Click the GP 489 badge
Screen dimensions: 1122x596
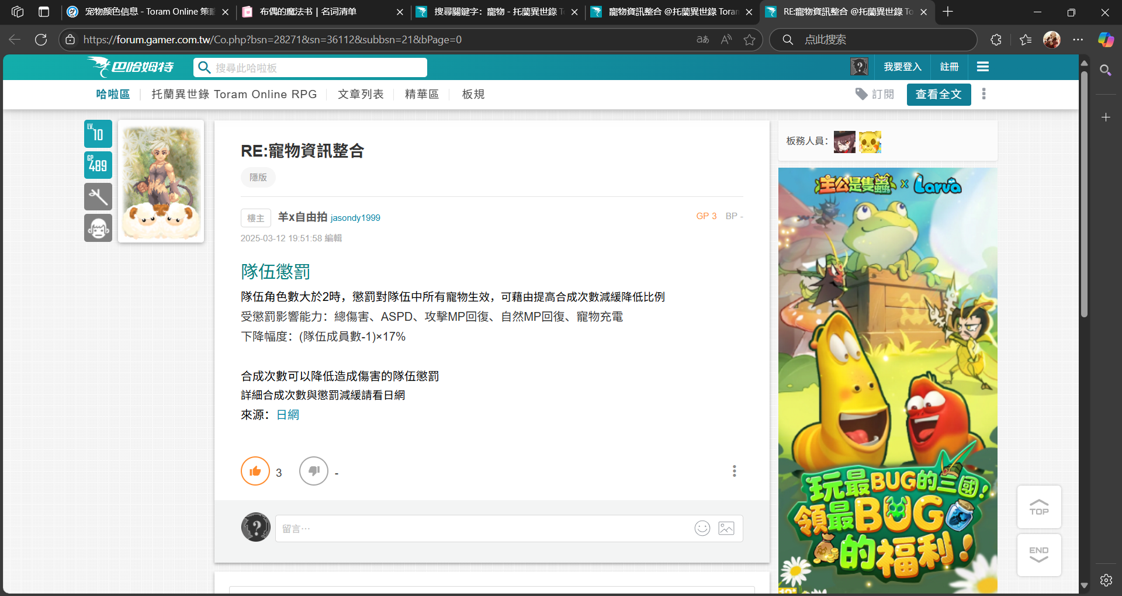[98, 165]
